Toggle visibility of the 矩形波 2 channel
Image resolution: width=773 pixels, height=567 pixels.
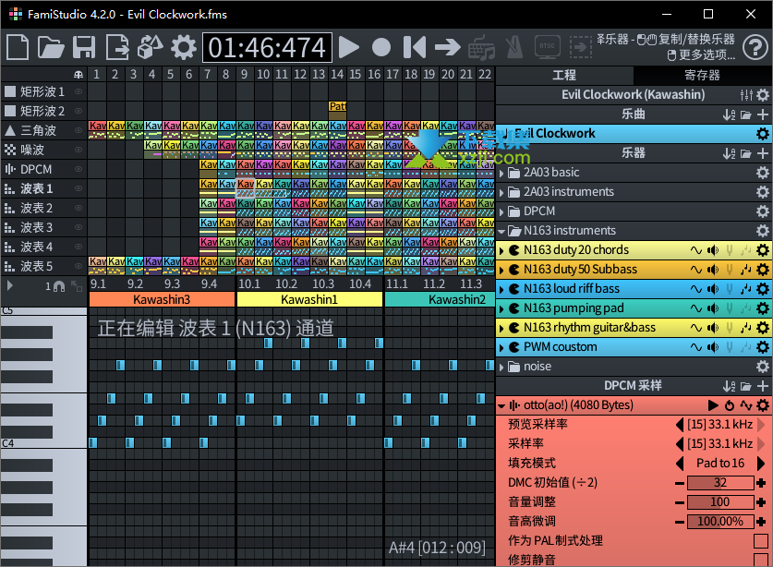[79, 111]
